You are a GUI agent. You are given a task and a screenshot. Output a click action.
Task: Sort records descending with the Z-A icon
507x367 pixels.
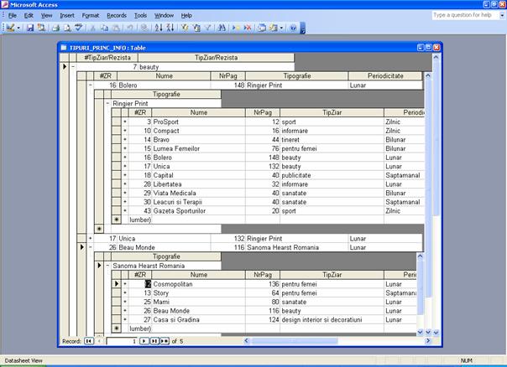(x=170, y=28)
